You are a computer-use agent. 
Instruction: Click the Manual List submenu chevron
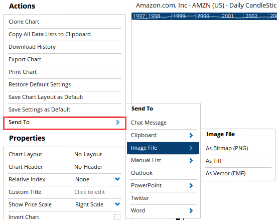pos(191,160)
